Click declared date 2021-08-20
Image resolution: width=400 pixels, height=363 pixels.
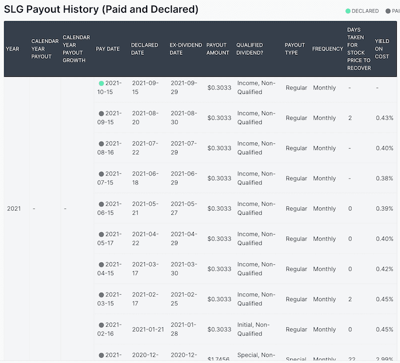(x=145, y=117)
